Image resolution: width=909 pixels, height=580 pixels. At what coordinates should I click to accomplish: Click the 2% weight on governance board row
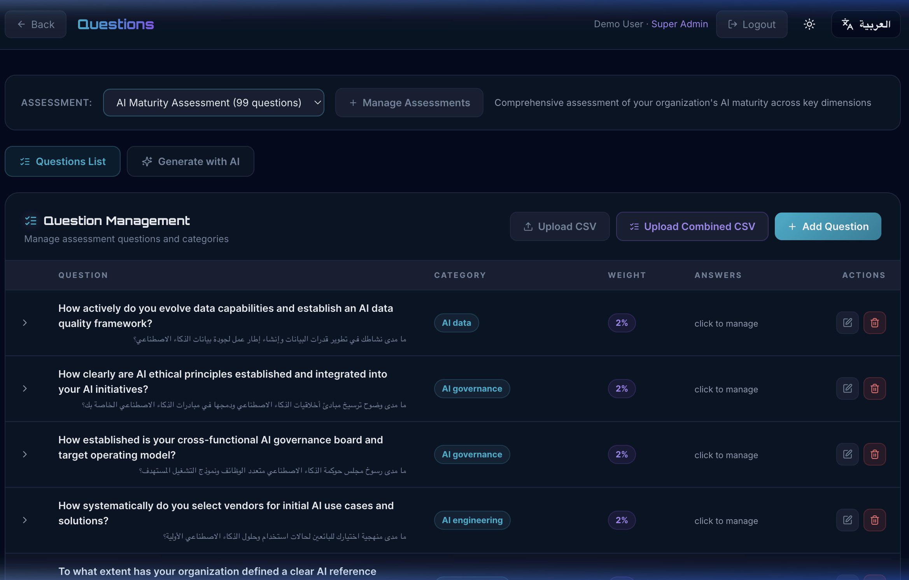click(x=622, y=454)
